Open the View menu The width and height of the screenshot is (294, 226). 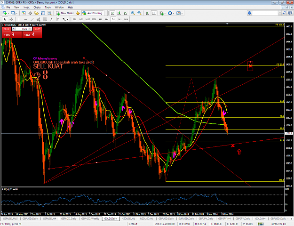coord(16,8)
